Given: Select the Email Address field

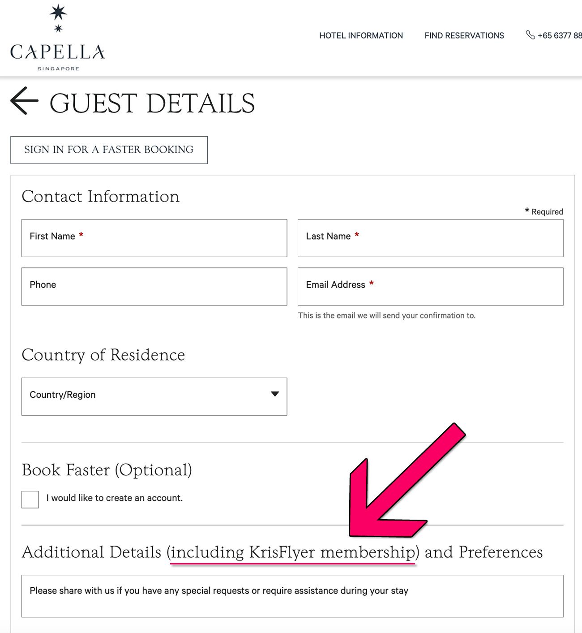Looking at the screenshot, I should click(x=430, y=286).
